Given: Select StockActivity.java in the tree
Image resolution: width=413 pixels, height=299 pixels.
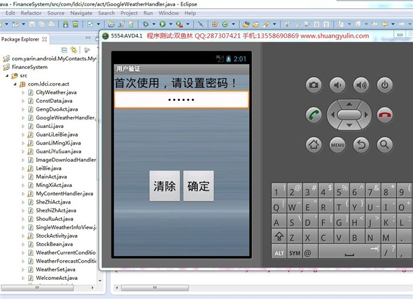Looking at the screenshot, I should [x=57, y=236].
